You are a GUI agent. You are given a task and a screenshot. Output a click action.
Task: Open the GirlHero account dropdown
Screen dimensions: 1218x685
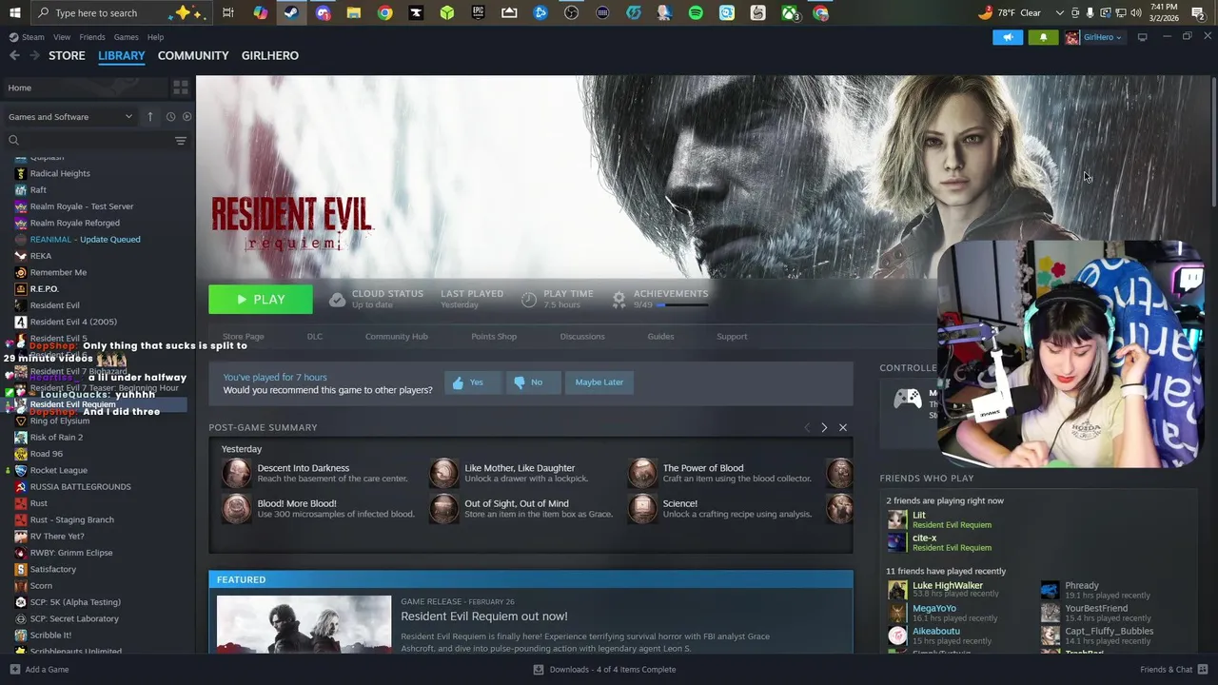[x=1094, y=37]
